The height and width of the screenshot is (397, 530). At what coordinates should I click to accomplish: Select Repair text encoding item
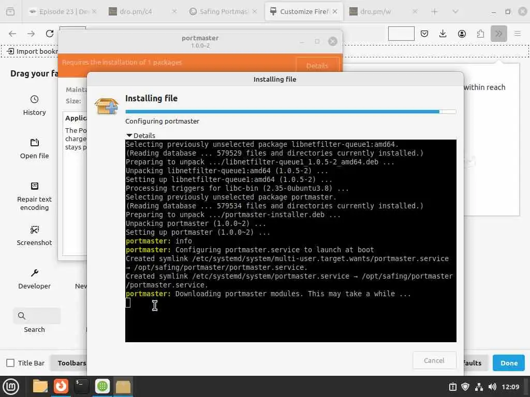(x=35, y=196)
